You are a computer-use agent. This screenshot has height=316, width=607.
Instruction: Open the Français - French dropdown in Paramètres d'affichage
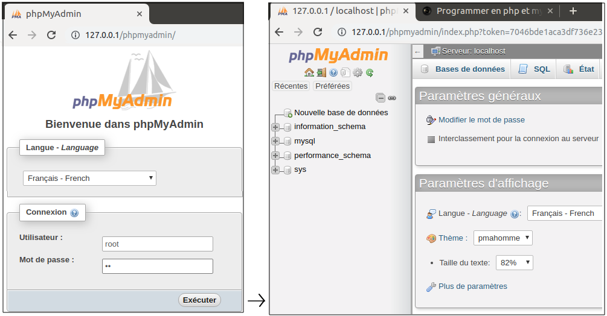click(565, 213)
